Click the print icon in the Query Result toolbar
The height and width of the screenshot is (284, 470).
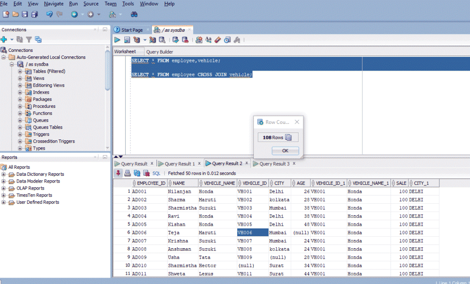coord(127,173)
